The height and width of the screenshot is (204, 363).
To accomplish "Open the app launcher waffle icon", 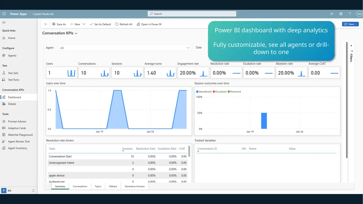I will coord(4,14).
